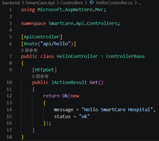Click the ApiController attribute
This screenshot has width=159, height=141.
point(42,37)
